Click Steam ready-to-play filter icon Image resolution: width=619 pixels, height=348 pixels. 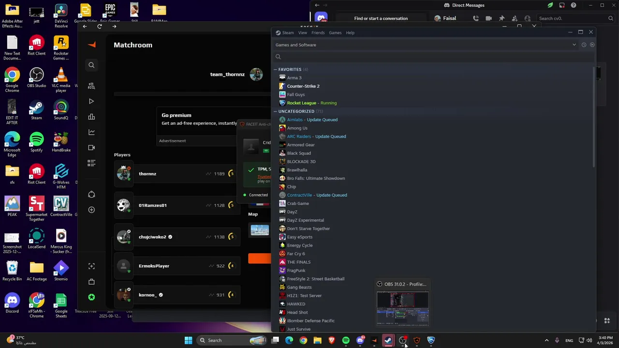pyautogui.click(x=592, y=45)
